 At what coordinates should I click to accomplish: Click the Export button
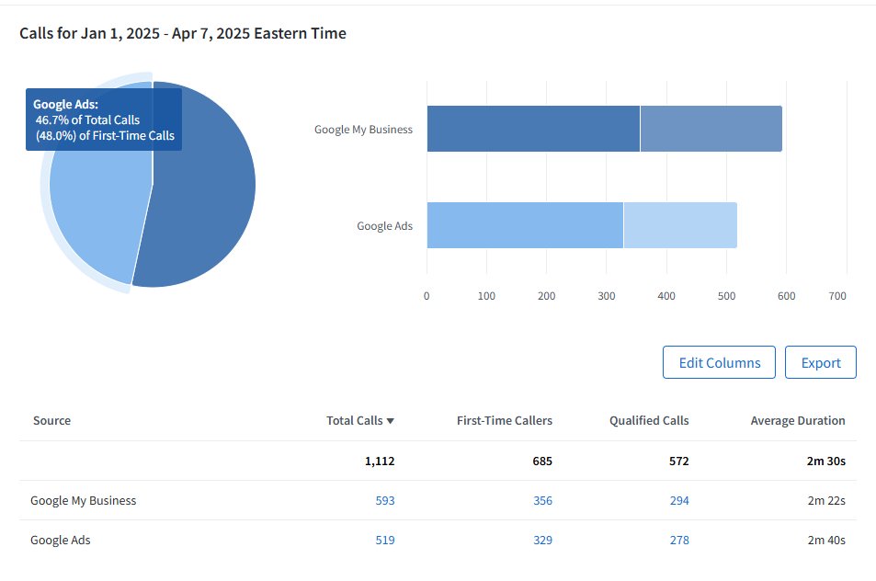coord(821,362)
